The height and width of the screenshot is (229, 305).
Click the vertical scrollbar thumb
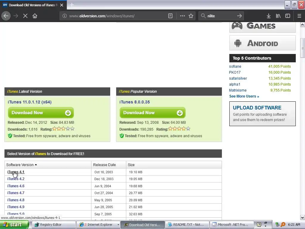(303, 48)
